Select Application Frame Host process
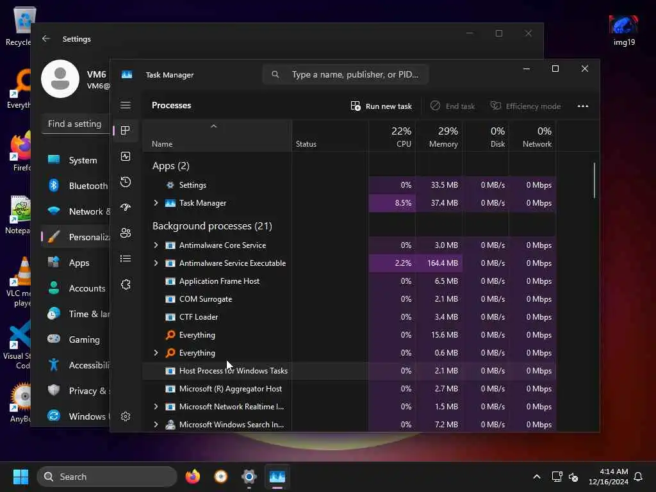 coord(349,281)
